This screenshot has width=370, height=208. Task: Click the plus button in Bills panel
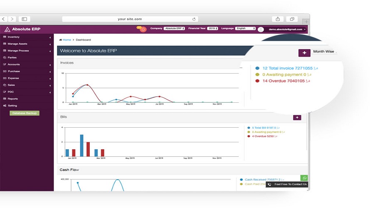(297, 118)
